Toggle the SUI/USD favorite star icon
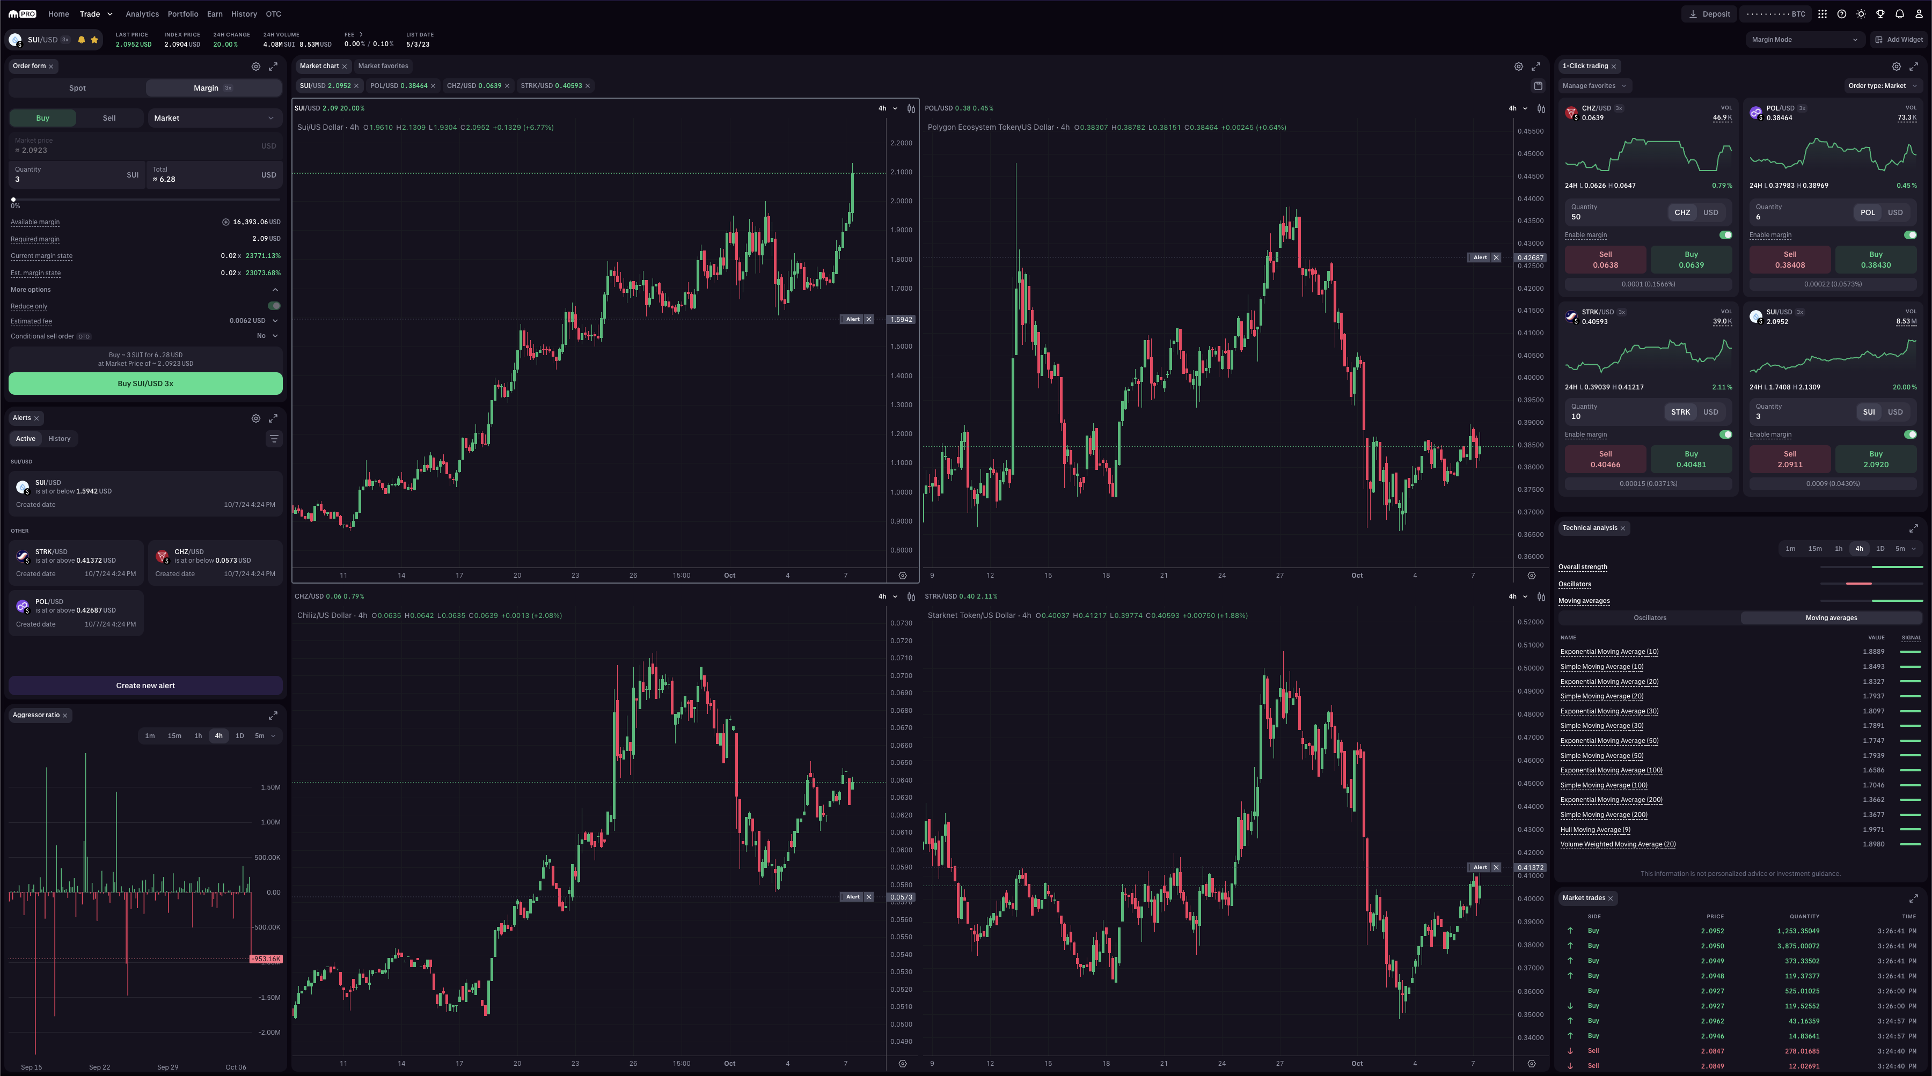This screenshot has height=1076, width=1932. pos(94,40)
